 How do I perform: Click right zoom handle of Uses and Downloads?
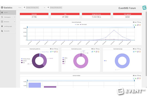tap(134, 27)
